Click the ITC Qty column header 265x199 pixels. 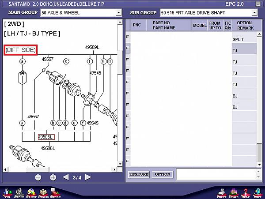point(228,25)
